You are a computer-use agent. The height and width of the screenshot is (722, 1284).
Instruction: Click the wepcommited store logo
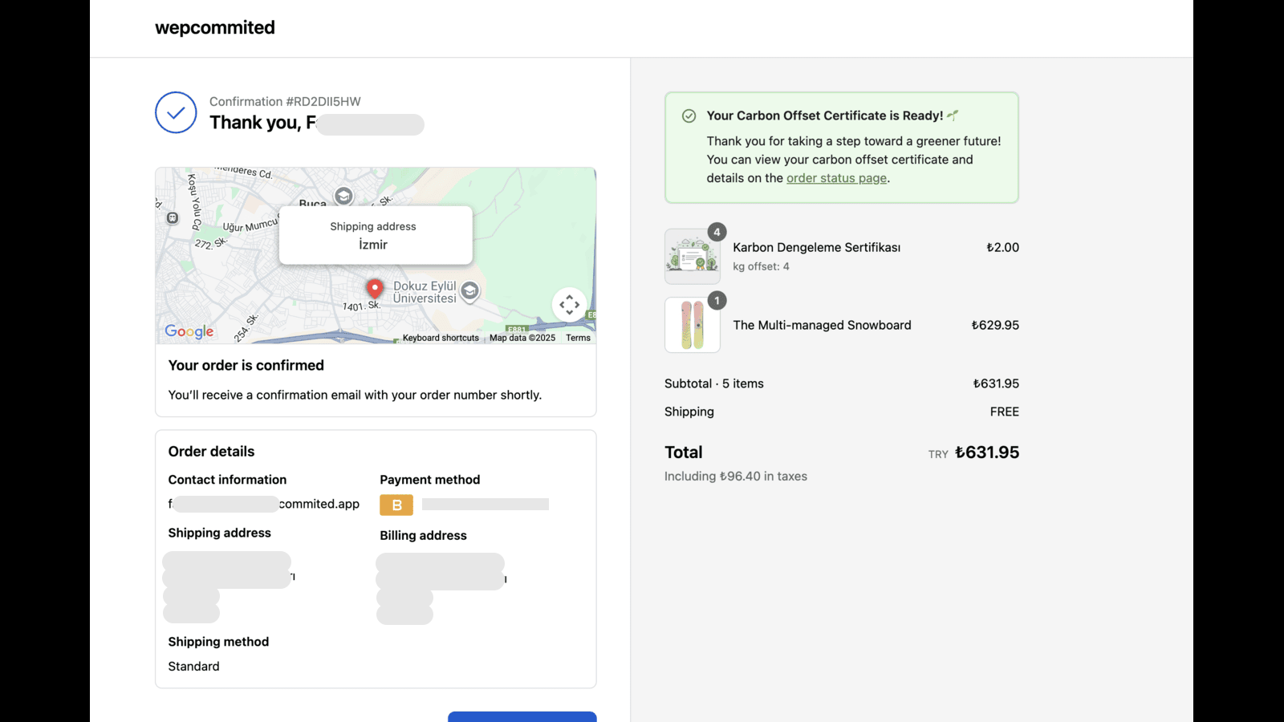pyautogui.click(x=215, y=28)
